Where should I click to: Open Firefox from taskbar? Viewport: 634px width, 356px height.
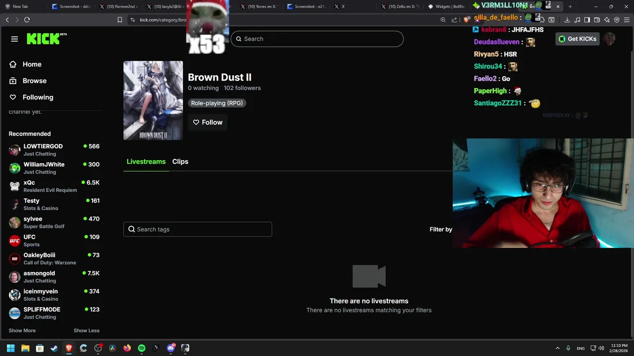point(127,348)
